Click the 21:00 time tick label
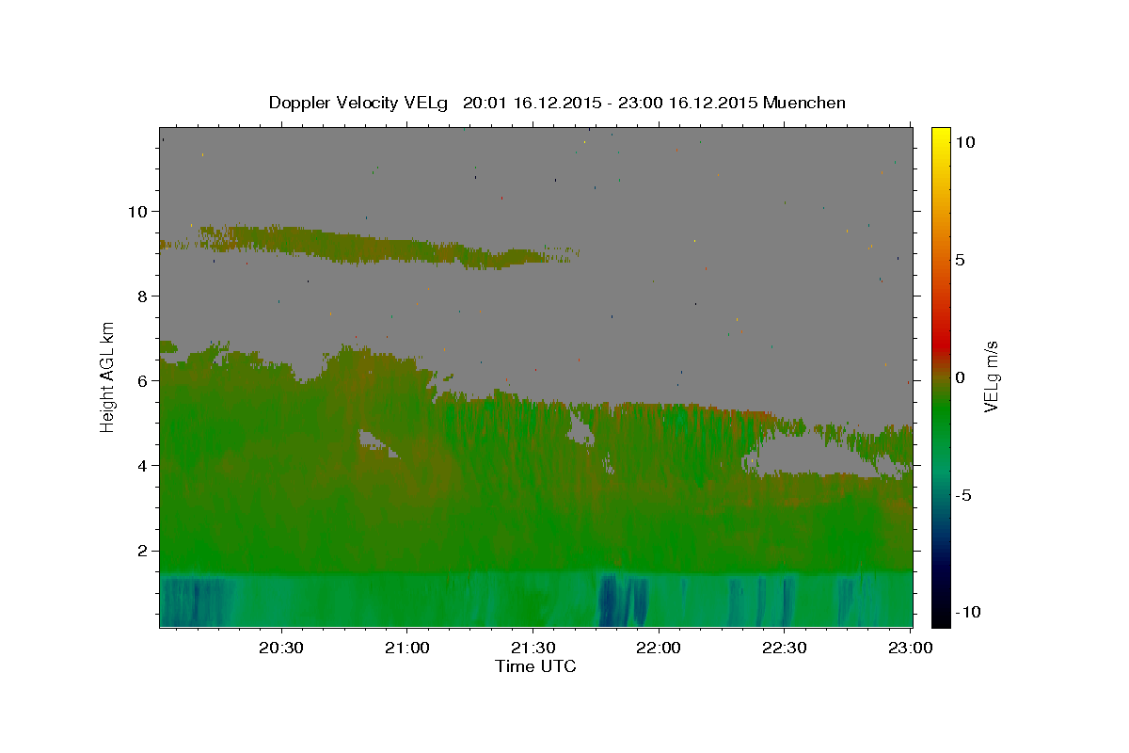Screen dimensions: 1129x753 tap(407, 649)
